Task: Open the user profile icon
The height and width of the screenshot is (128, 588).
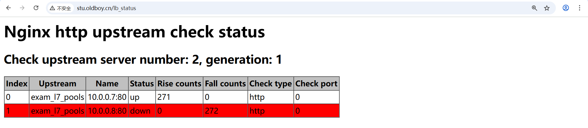Action: [x=566, y=8]
